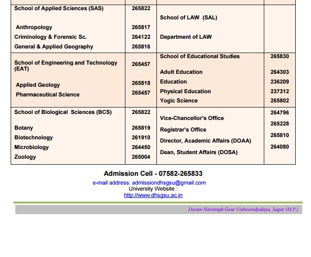Click the Yogic Science entry
The image size is (311, 257).
(x=179, y=101)
